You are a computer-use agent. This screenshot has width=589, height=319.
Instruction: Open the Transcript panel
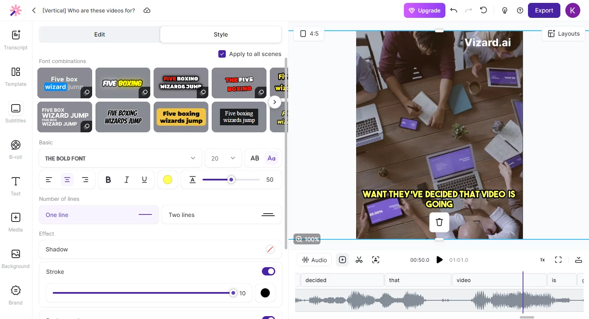click(16, 40)
